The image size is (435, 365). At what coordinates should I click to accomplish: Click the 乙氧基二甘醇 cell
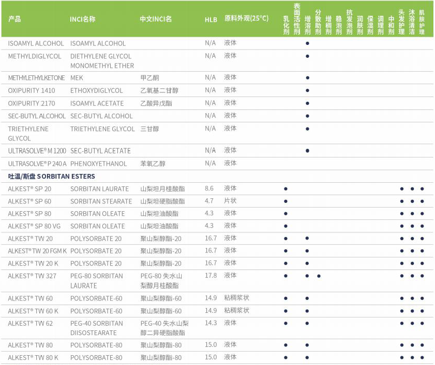tap(159, 90)
